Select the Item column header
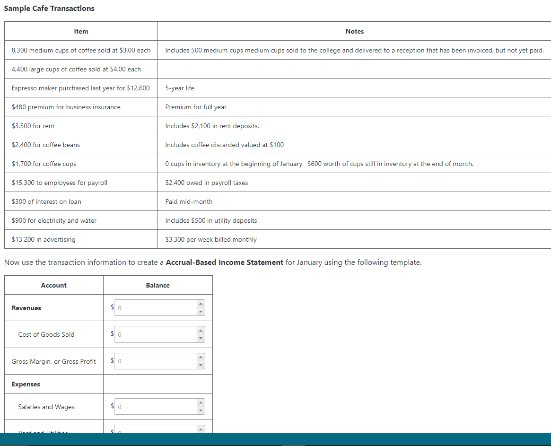 81,31
